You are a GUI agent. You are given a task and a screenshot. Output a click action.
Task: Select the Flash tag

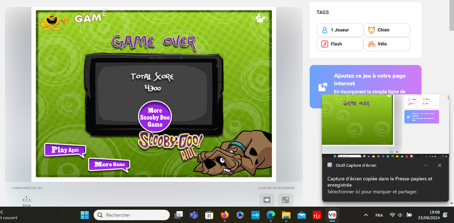(x=340, y=44)
